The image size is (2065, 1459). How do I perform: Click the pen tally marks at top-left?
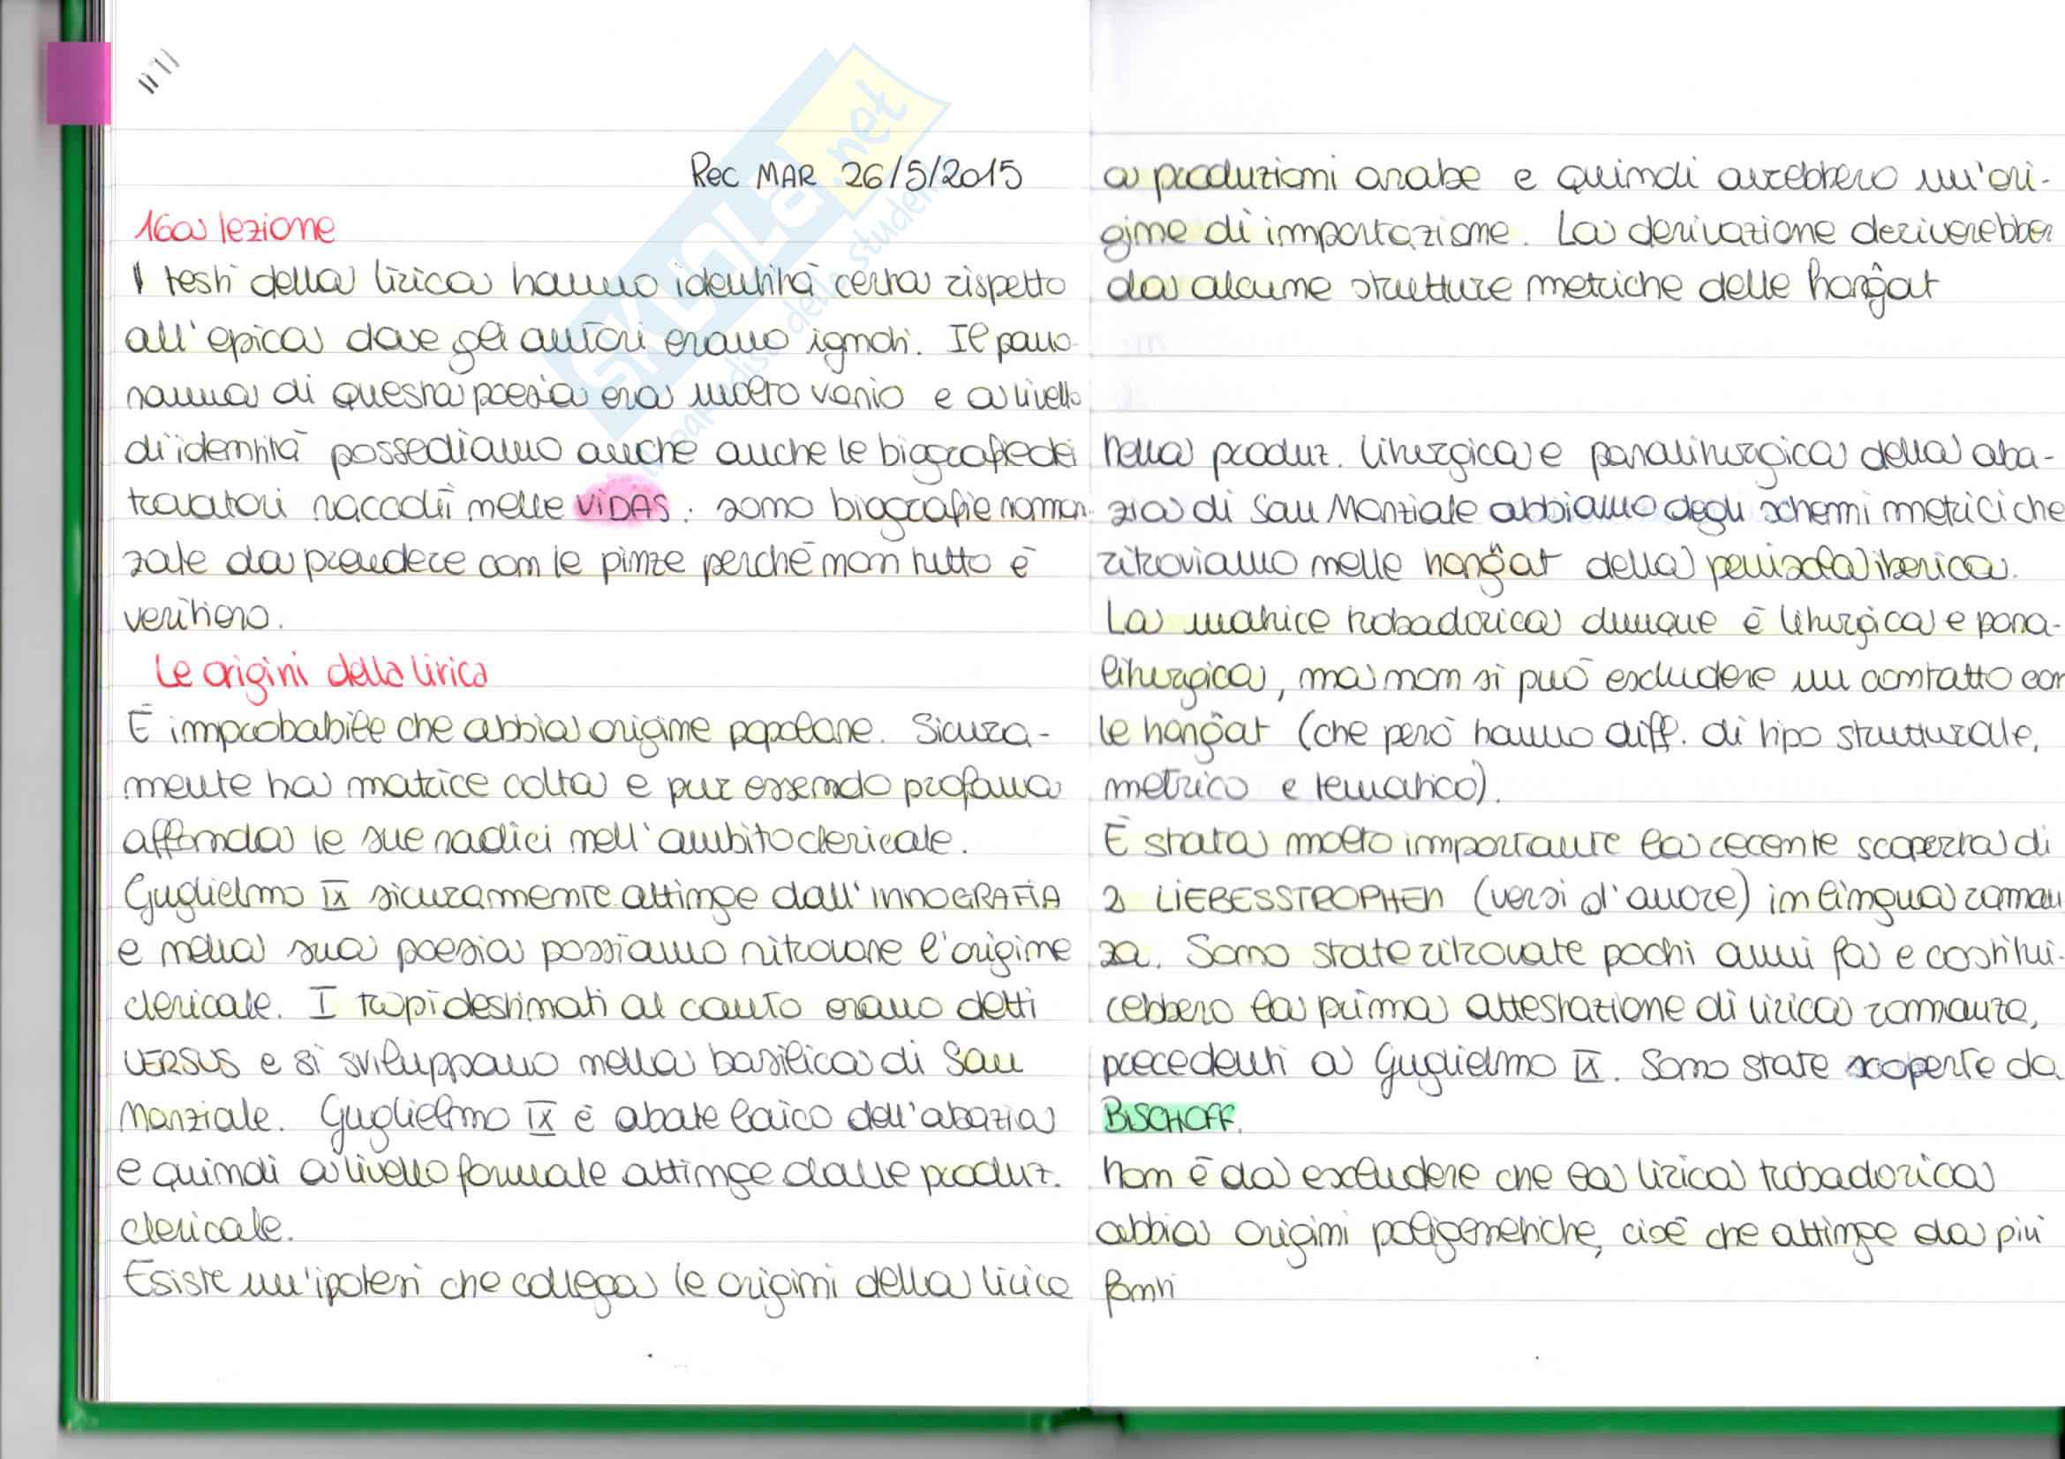[x=158, y=72]
